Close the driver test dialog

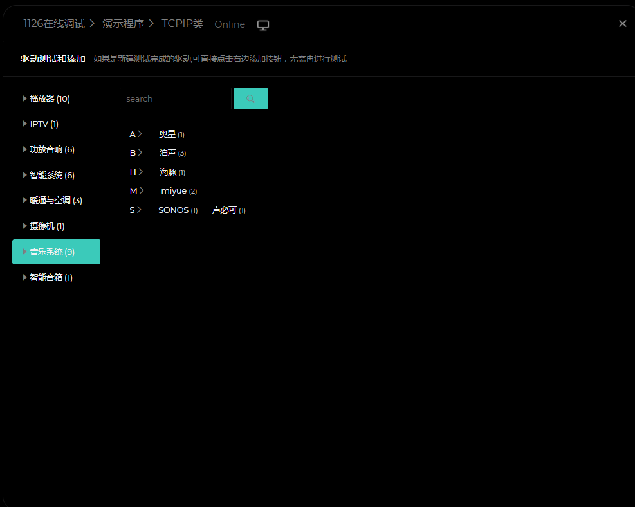click(x=622, y=23)
